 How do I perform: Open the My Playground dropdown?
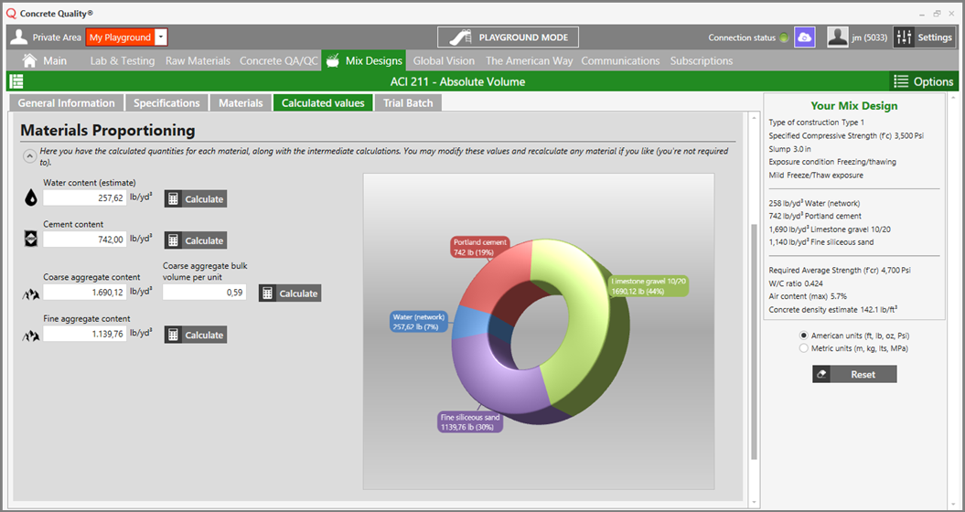coord(161,37)
